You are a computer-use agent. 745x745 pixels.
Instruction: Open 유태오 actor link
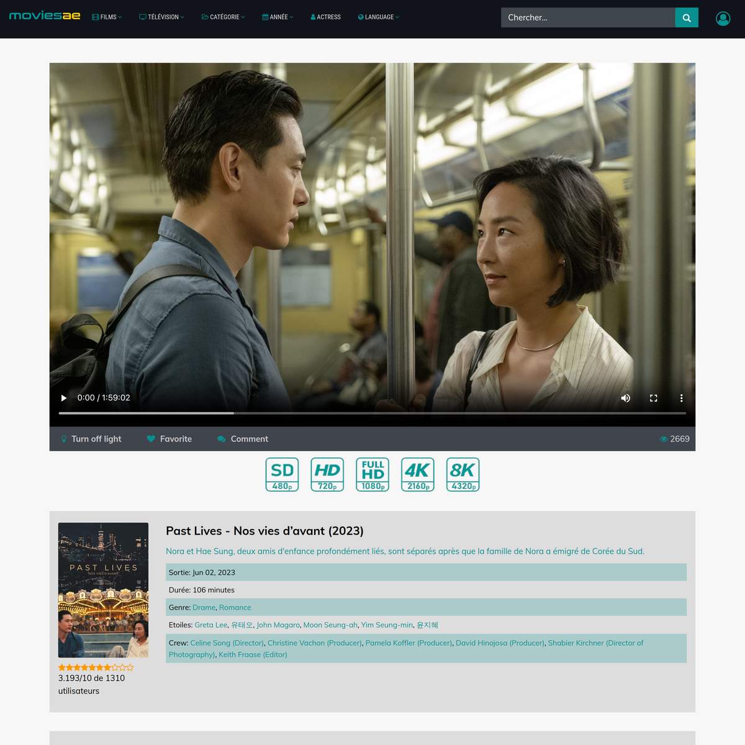point(242,625)
